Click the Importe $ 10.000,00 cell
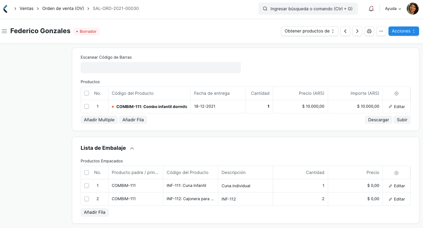This screenshot has width=423, height=228. [355, 107]
